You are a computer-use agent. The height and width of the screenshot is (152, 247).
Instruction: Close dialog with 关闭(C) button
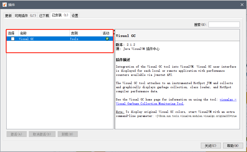pyautogui.click(x=211, y=145)
